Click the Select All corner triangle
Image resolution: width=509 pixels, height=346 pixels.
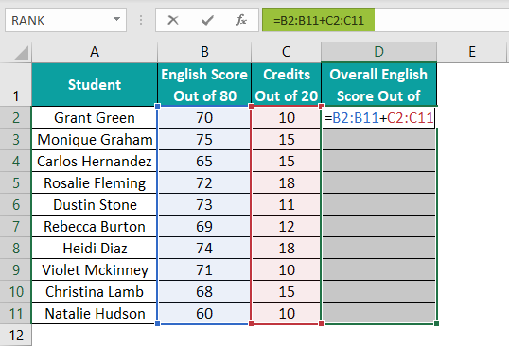(22, 53)
